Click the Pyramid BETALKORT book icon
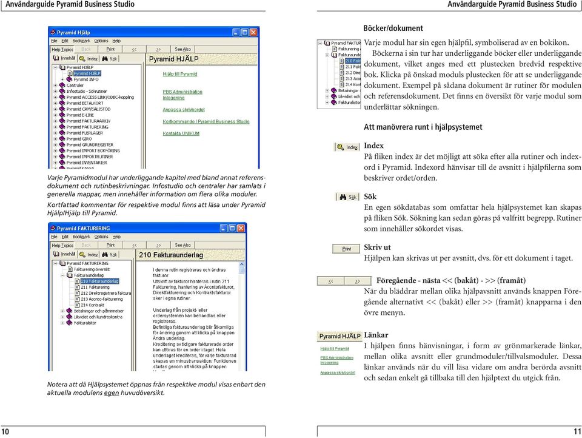 pyautogui.click(x=62, y=103)
